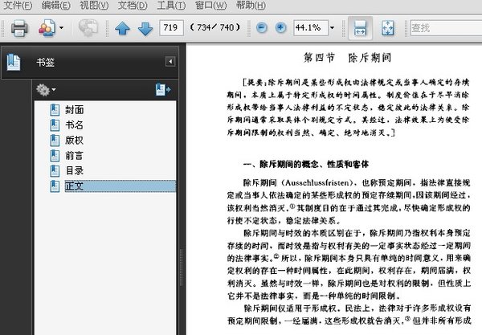The width and height of the screenshot is (482, 335).
Task: Click the word Ausschlussfristen in the document
Action: (x=317, y=182)
